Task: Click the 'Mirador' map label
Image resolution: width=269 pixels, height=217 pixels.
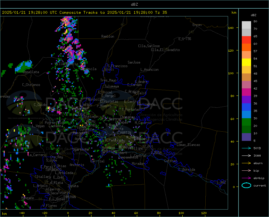Action: [x=138, y=164]
